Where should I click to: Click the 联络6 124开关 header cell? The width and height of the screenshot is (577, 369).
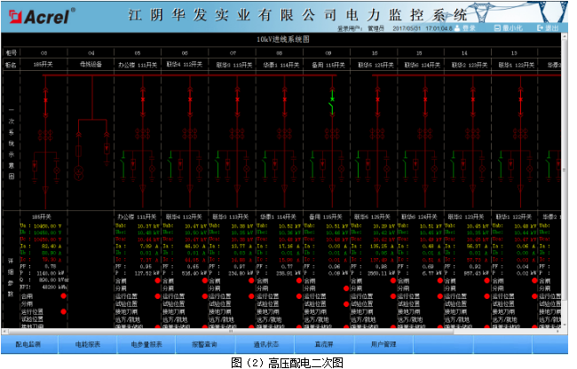(x=422, y=65)
